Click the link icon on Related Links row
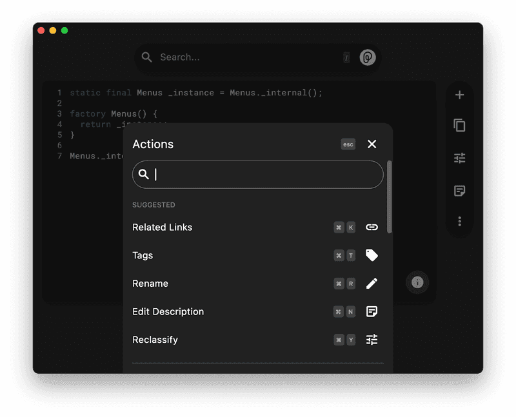The height and width of the screenshot is (417, 516). [x=372, y=227]
